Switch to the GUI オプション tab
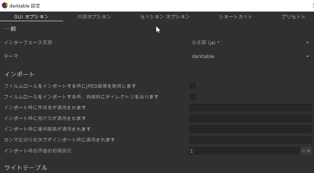Screen dimensions: 314x173 [31, 17]
